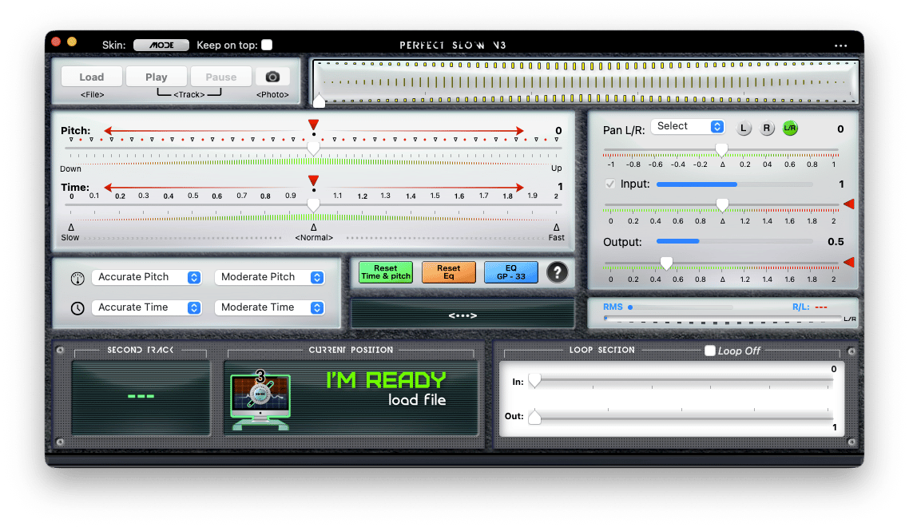This screenshot has width=909, height=527.
Task: Select the L pan channel button
Action: tap(743, 128)
